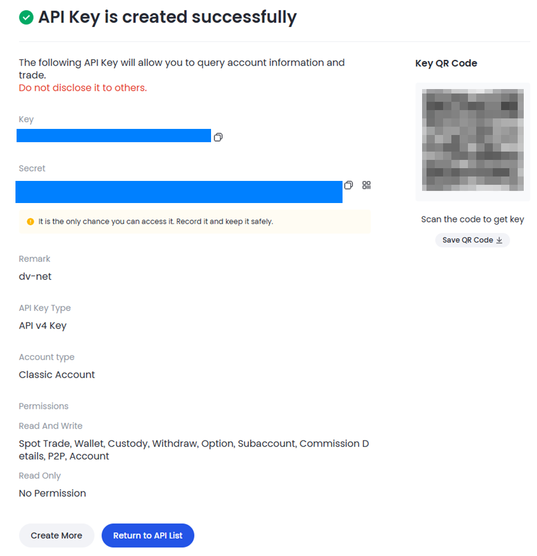Copy the Secret value
537x556 pixels.
(x=348, y=185)
